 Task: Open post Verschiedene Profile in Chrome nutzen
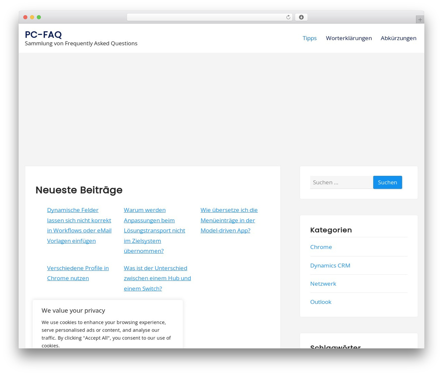[x=78, y=273]
